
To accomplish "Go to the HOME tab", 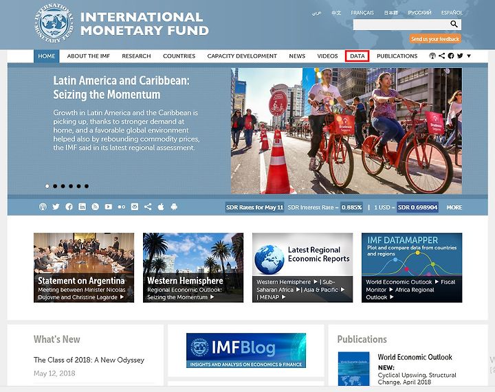I will 47,56.
